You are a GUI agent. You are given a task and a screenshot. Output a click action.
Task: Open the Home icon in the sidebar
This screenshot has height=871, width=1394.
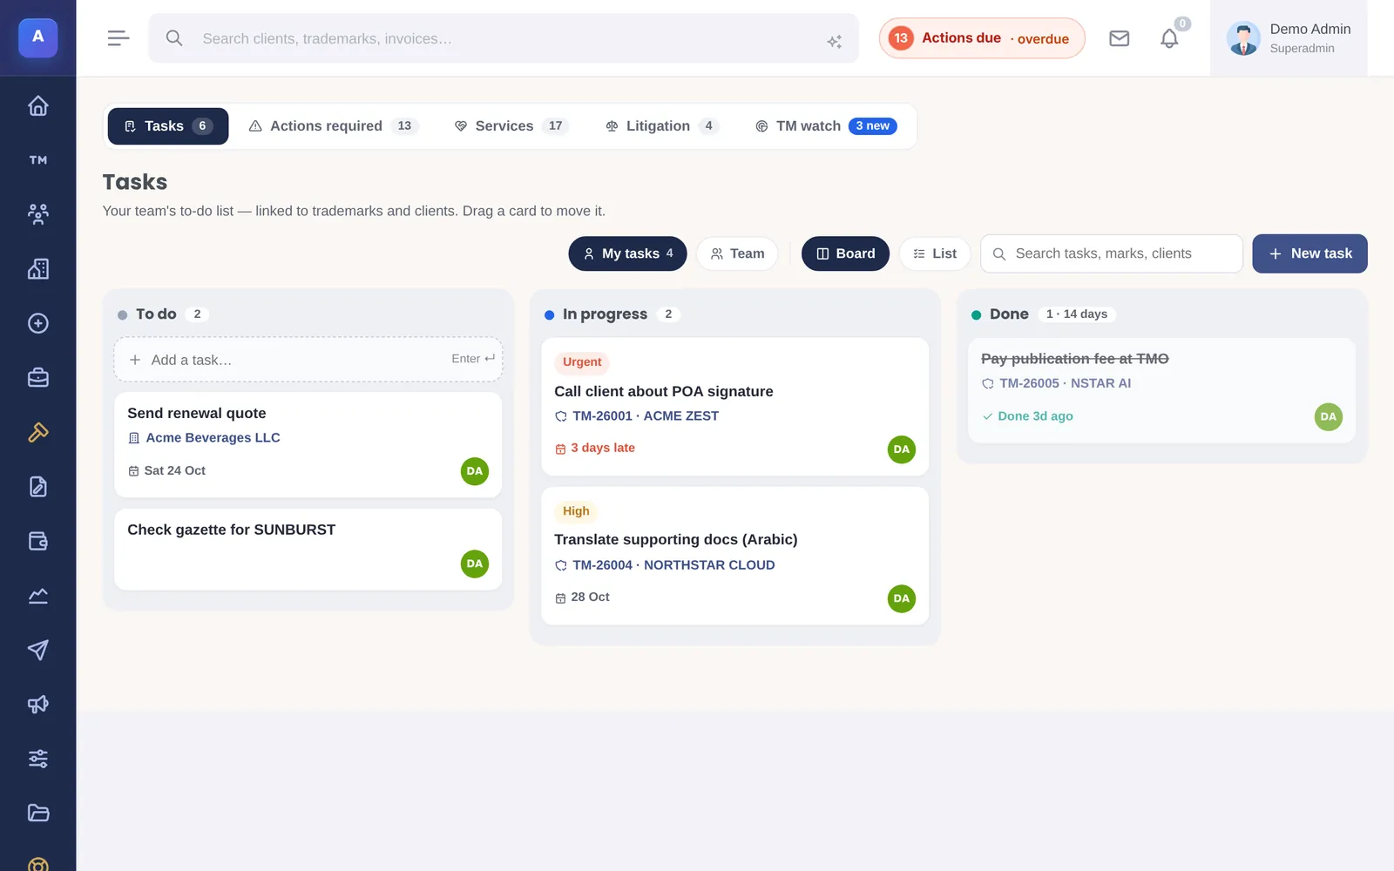tap(37, 105)
